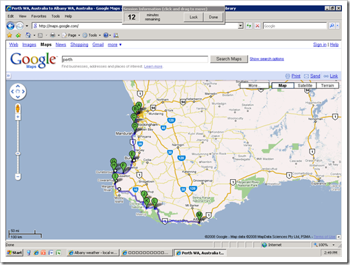This screenshot has height=265, width=350.
Task: Click the browser Back arrow button
Action: point(10,26)
